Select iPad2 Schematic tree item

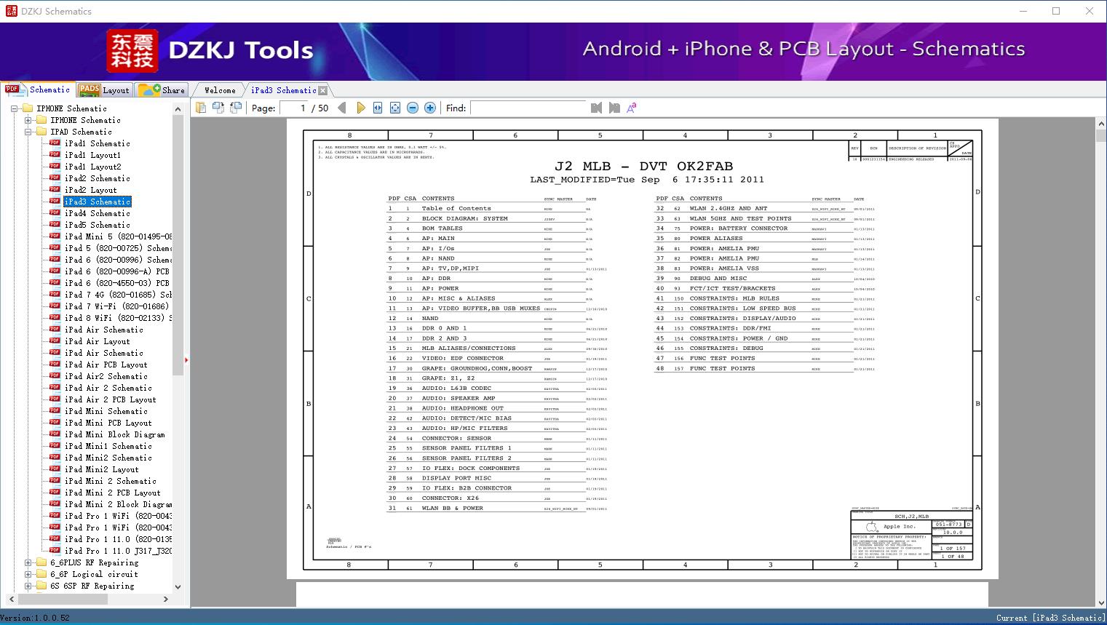pos(98,178)
